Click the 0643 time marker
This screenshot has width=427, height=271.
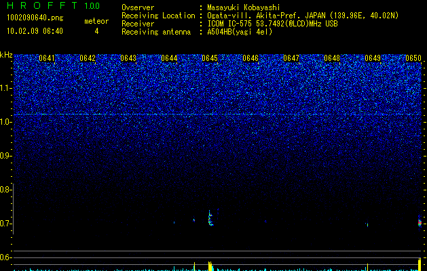[128, 58]
